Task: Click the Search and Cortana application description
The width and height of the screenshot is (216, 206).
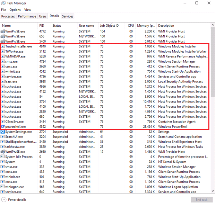Action: (180, 137)
